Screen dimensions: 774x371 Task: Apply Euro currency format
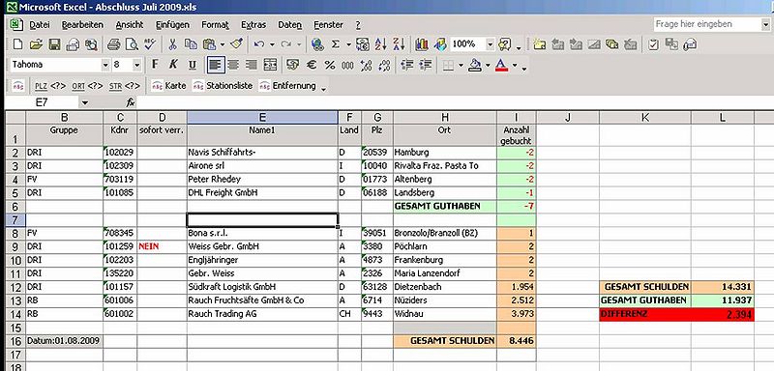[x=312, y=65]
